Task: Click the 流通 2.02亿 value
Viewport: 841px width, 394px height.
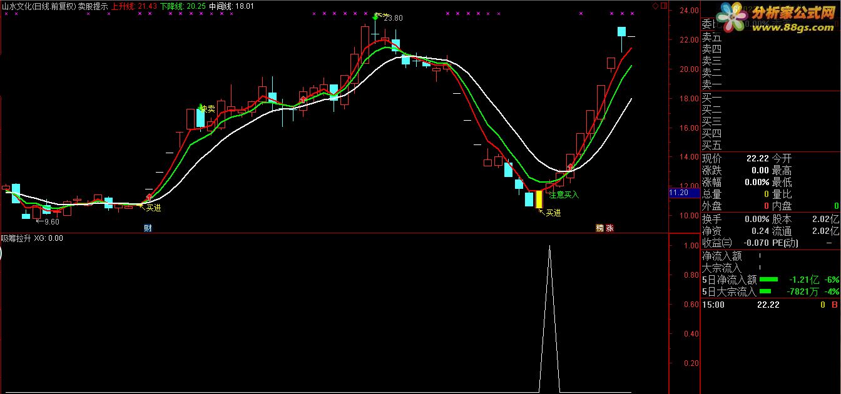Action: [827, 231]
